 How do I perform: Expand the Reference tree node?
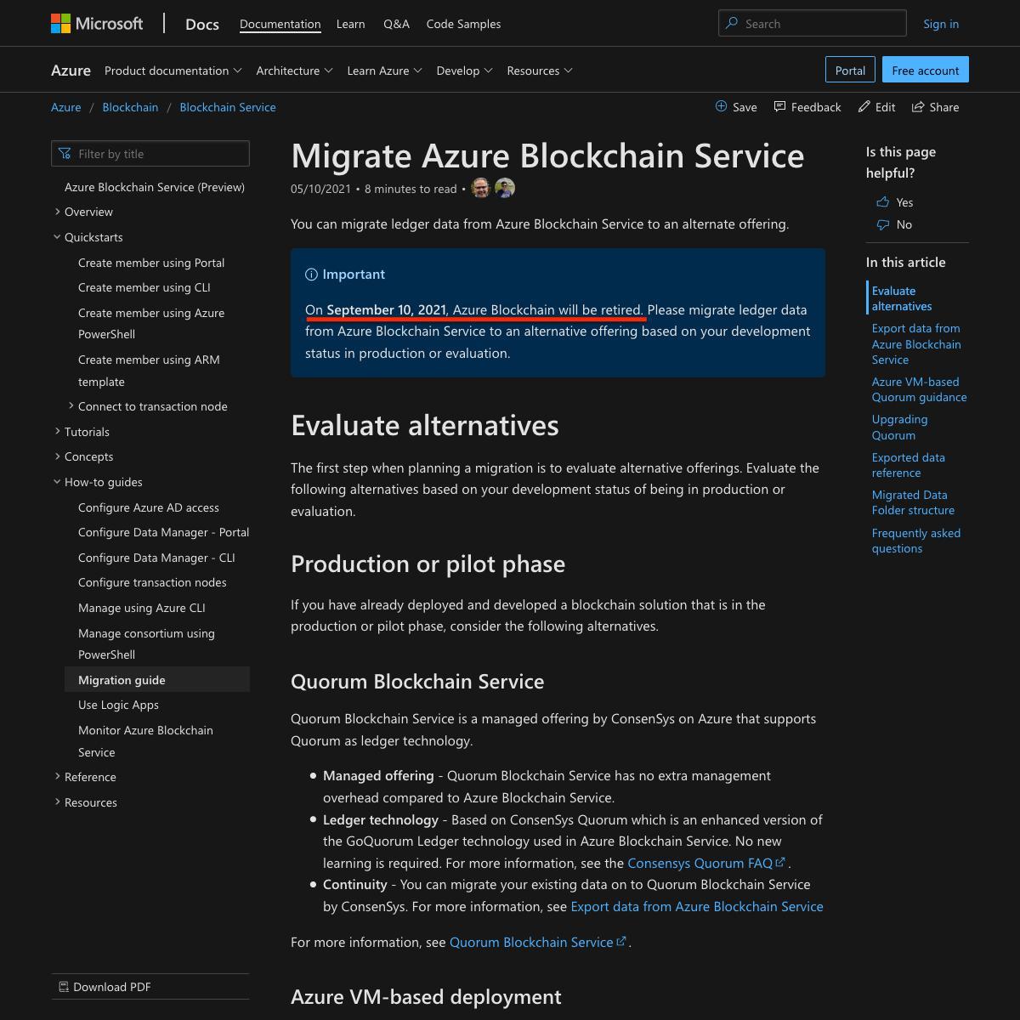pyautogui.click(x=57, y=777)
